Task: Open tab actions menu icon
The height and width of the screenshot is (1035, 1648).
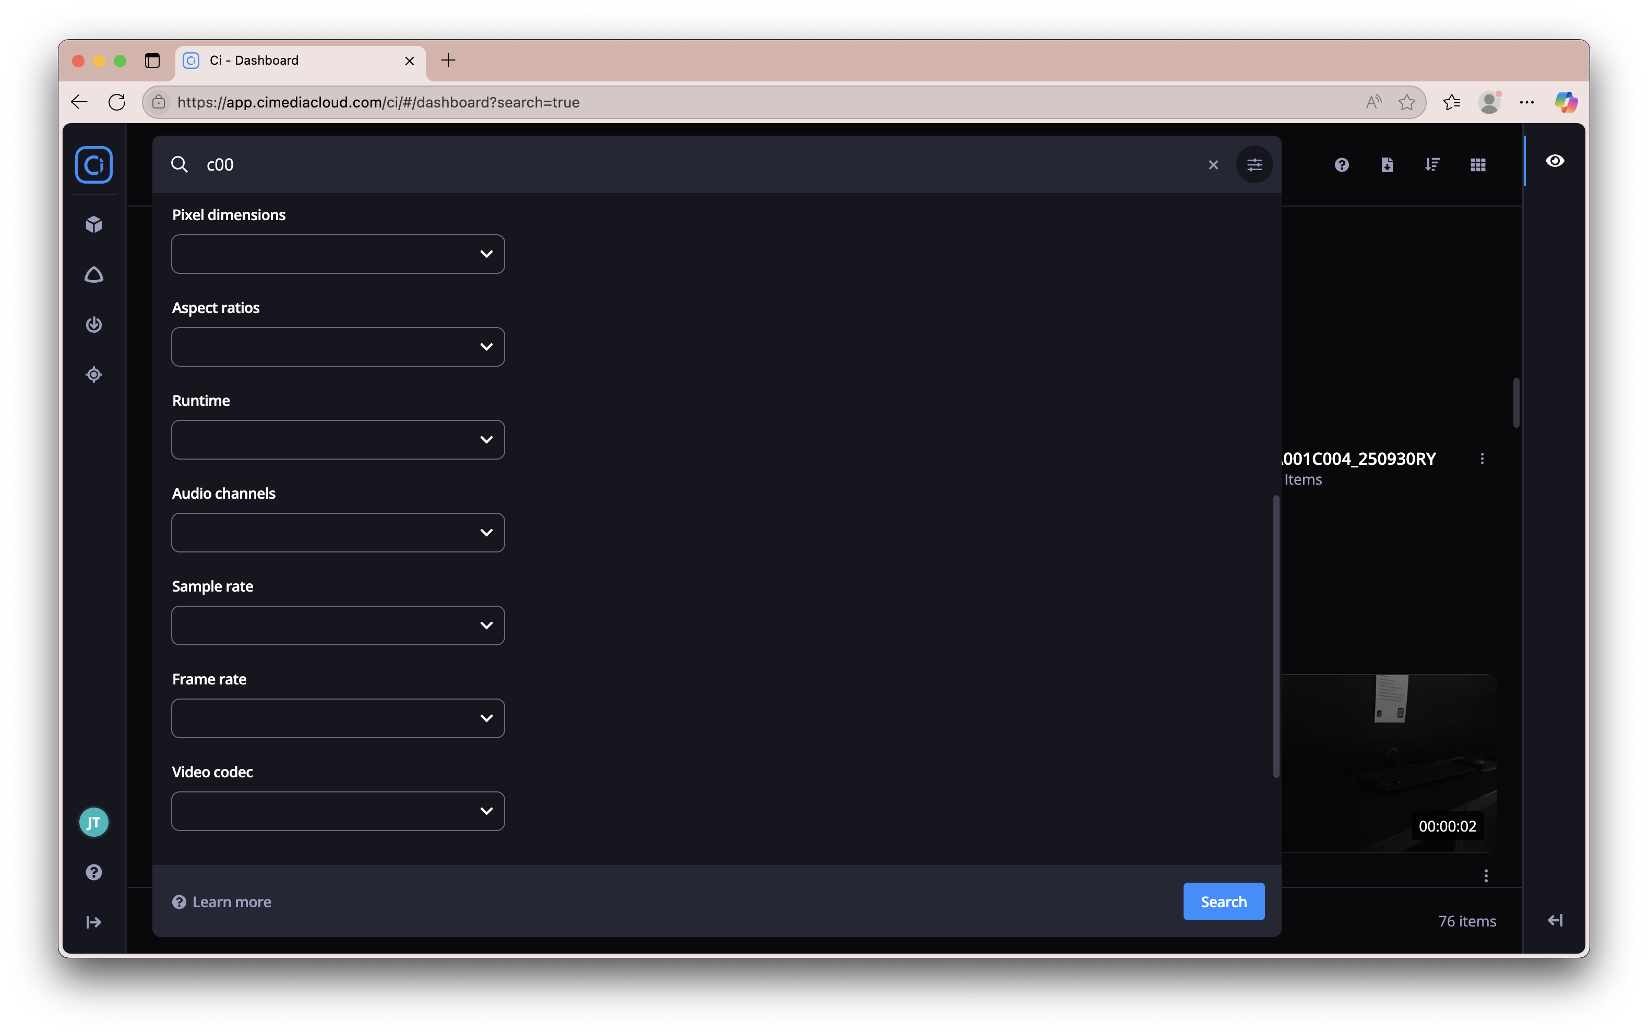Action: tap(152, 61)
